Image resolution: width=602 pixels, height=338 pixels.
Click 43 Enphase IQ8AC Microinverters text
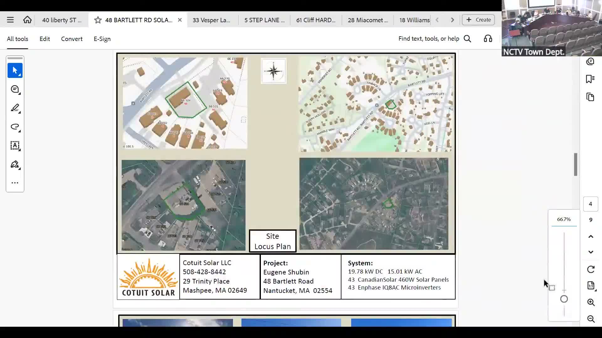coord(394,288)
